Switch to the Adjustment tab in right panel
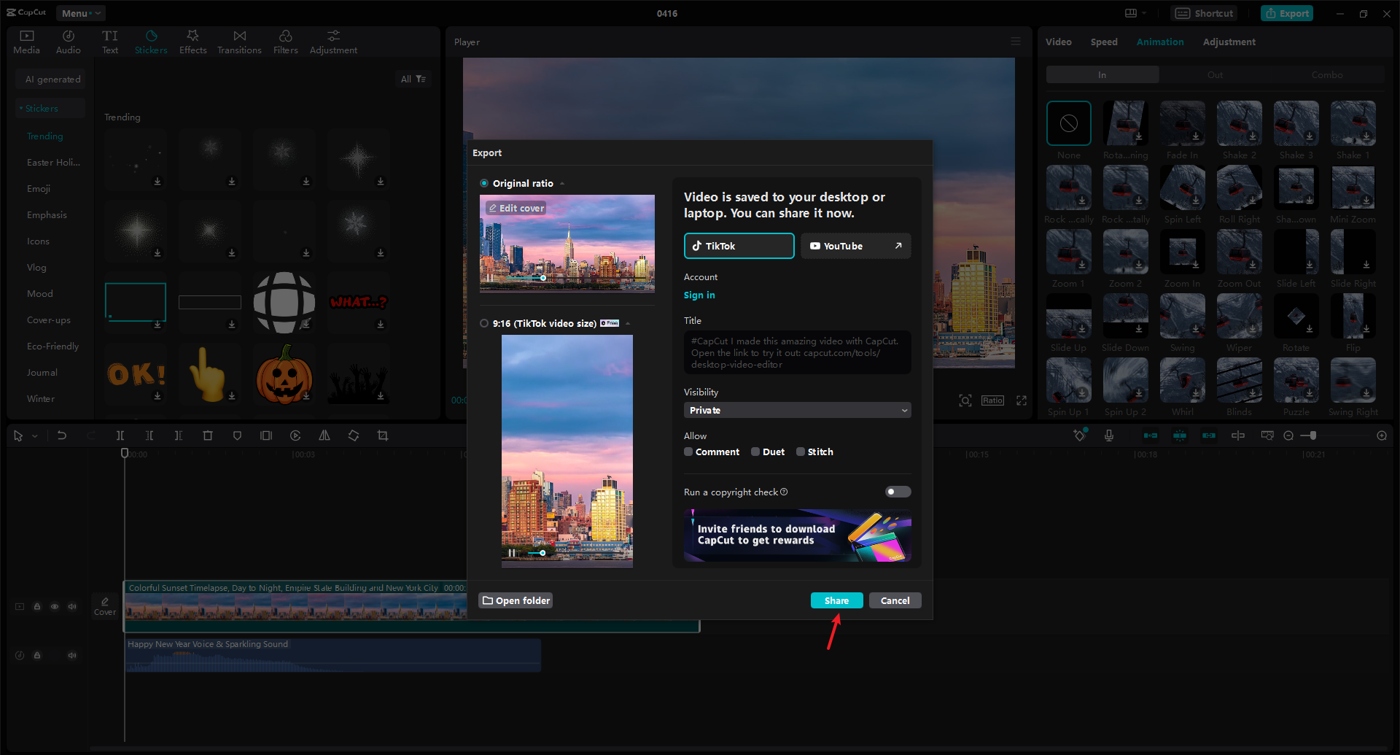 (1229, 42)
